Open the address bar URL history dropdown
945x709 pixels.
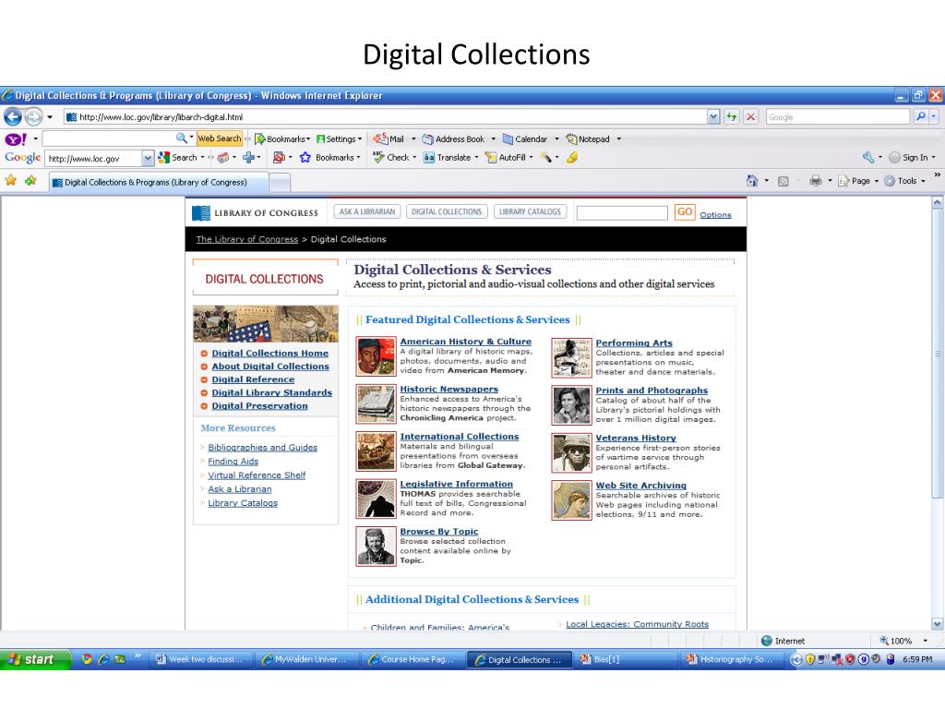[x=713, y=117]
